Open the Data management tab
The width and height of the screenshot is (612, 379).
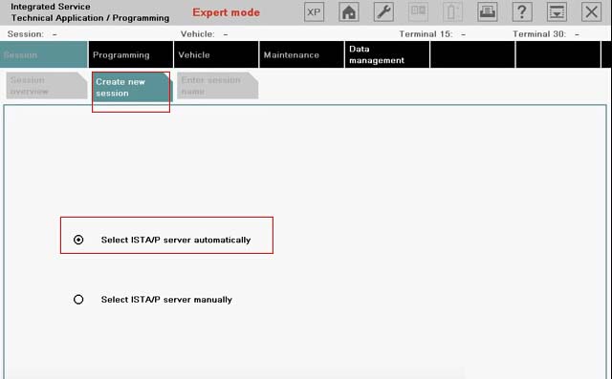click(387, 54)
